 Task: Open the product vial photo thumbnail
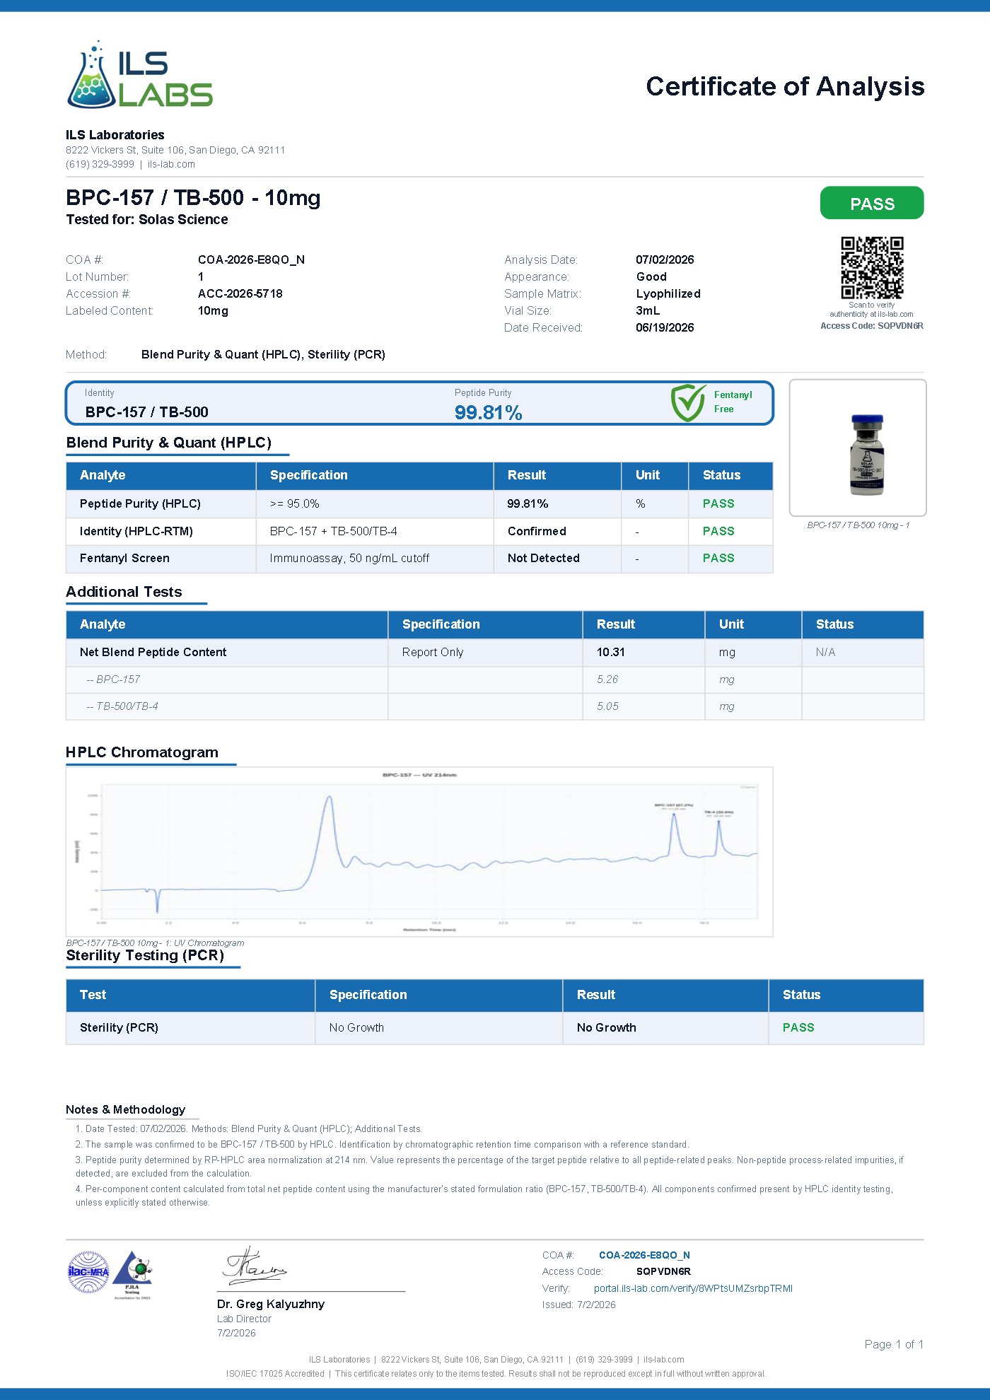858,448
